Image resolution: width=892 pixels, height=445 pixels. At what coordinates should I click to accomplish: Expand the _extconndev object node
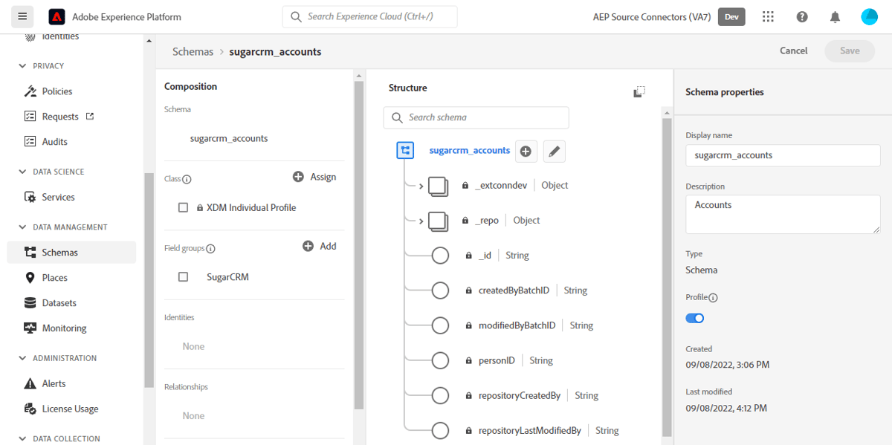coord(421,186)
